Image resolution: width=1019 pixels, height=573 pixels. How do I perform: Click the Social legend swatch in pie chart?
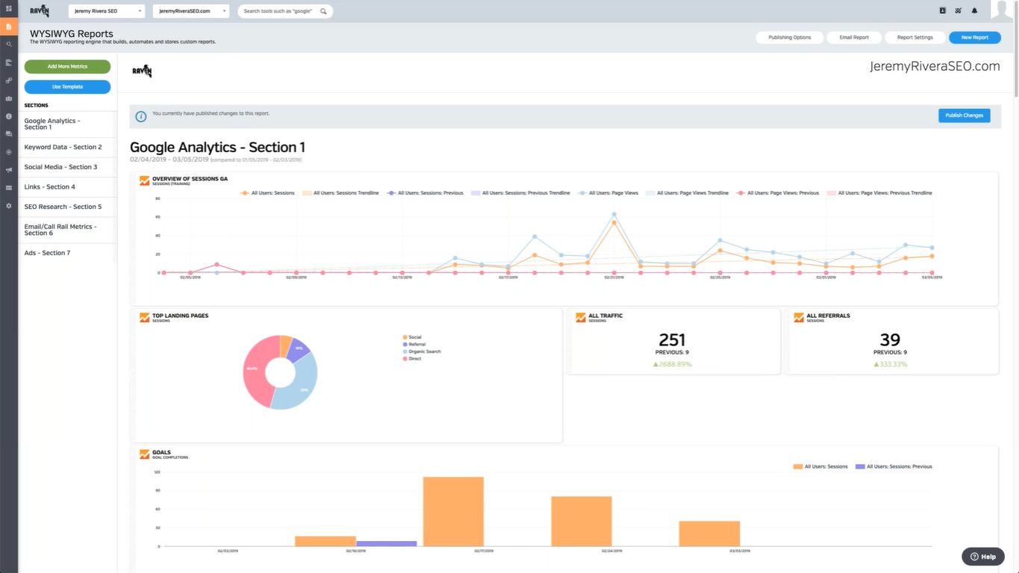pos(405,337)
